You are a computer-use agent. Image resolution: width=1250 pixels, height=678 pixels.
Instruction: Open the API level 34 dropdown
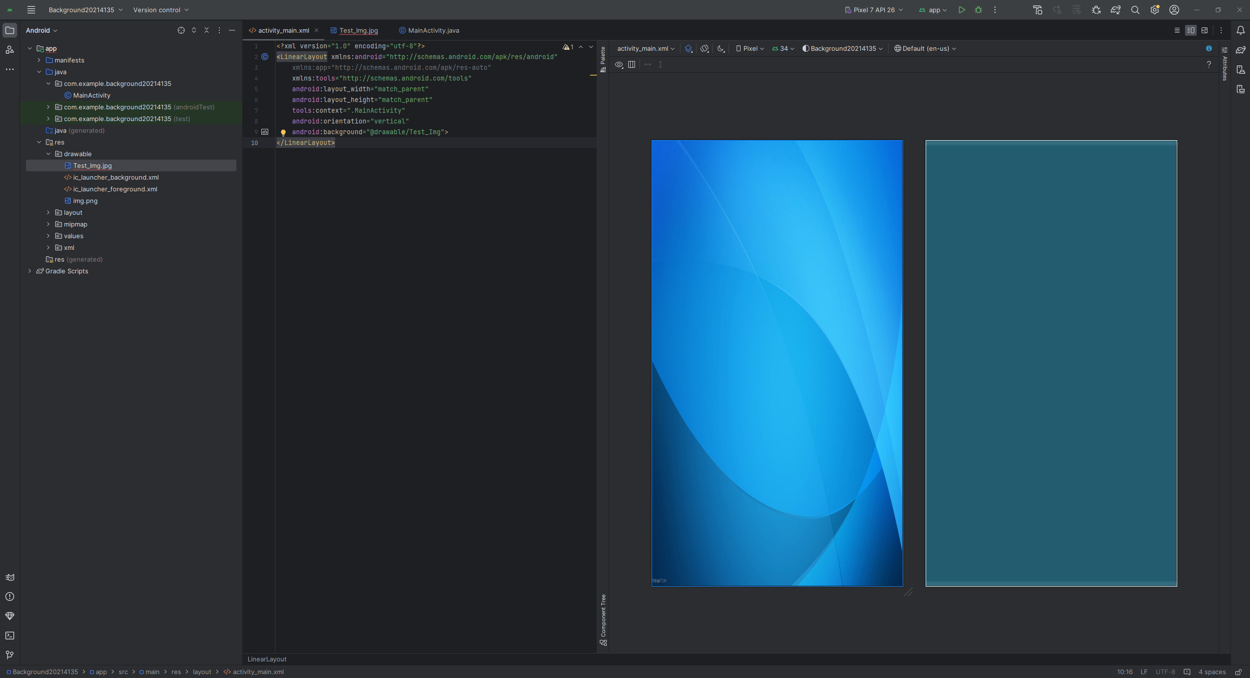[x=783, y=48]
